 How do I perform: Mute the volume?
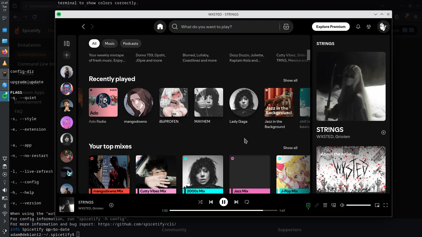coord(342,205)
